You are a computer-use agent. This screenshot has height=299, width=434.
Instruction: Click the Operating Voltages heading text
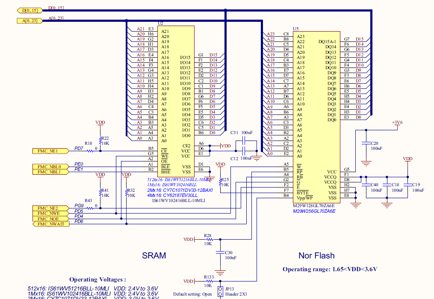pos(97,278)
